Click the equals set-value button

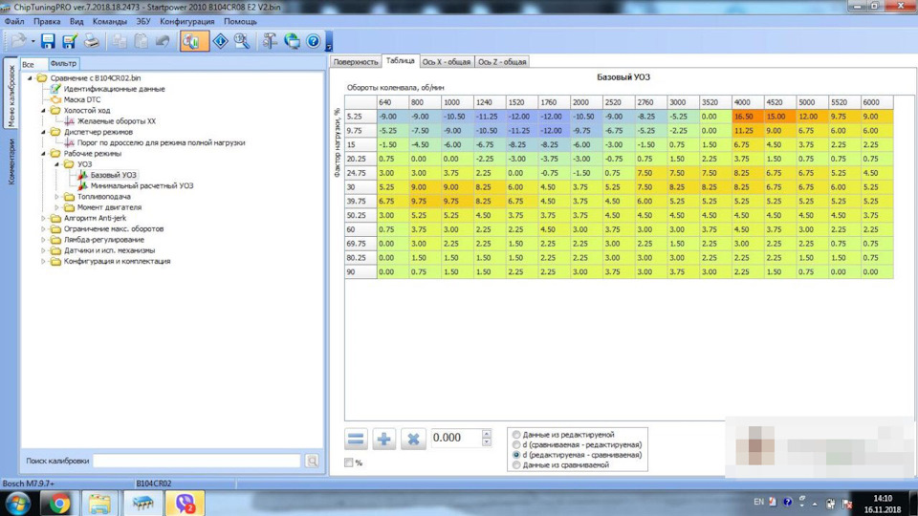(x=356, y=439)
